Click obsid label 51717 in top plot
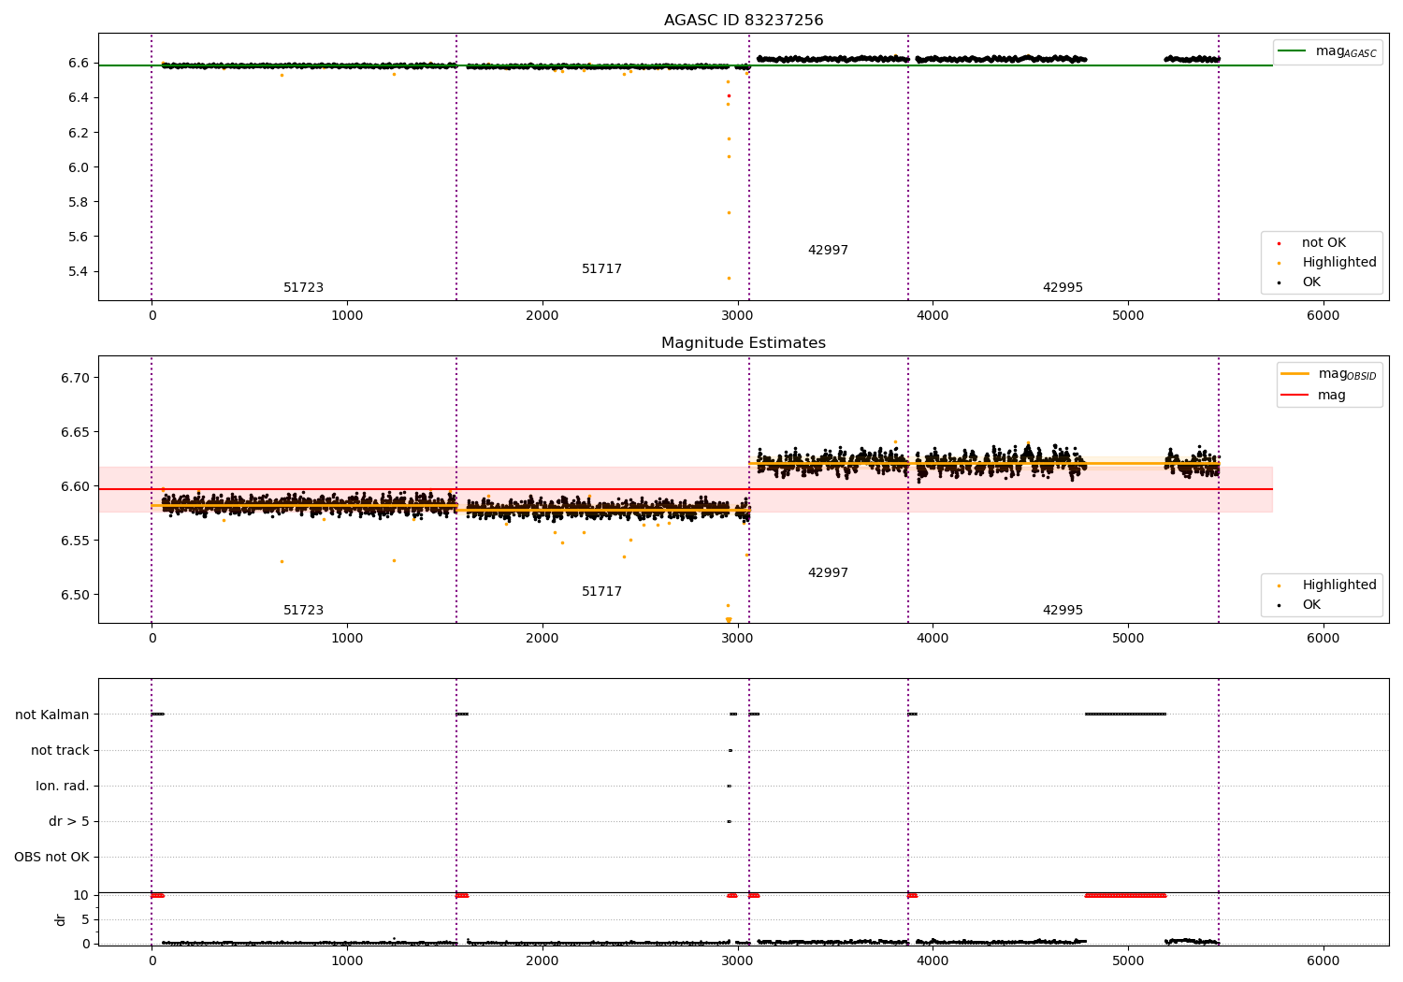This screenshot has width=1403, height=982. tap(601, 269)
